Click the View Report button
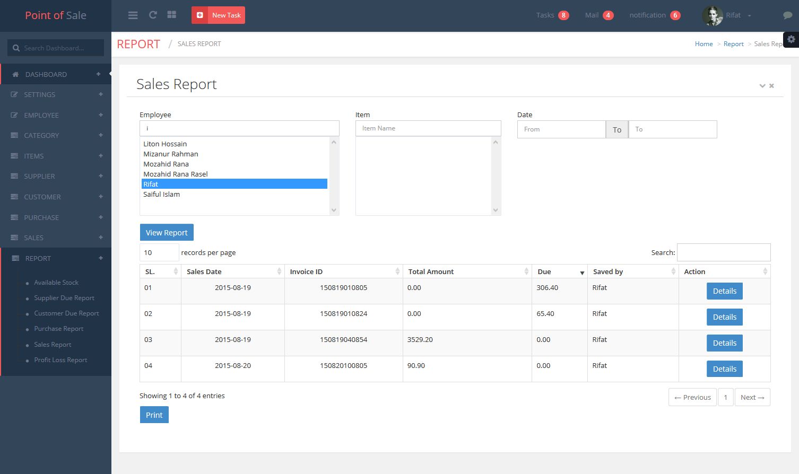 tap(167, 233)
